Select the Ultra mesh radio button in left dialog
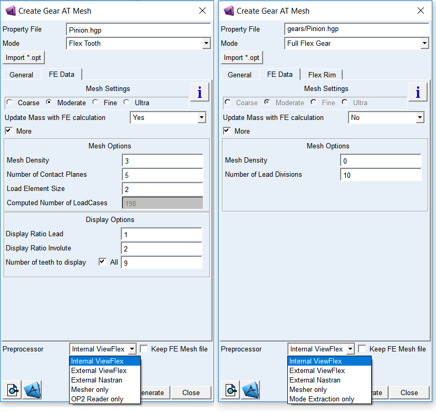Screen dimensions: 436x413 click(x=127, y=102)
